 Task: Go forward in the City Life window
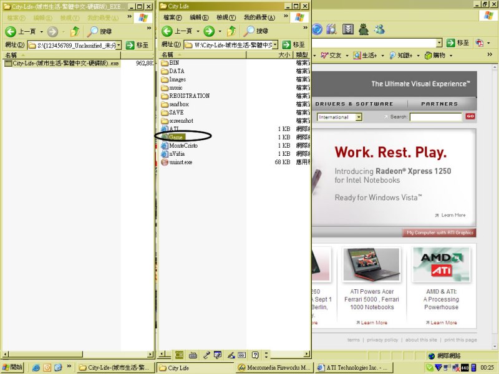(x=209, y=31)
